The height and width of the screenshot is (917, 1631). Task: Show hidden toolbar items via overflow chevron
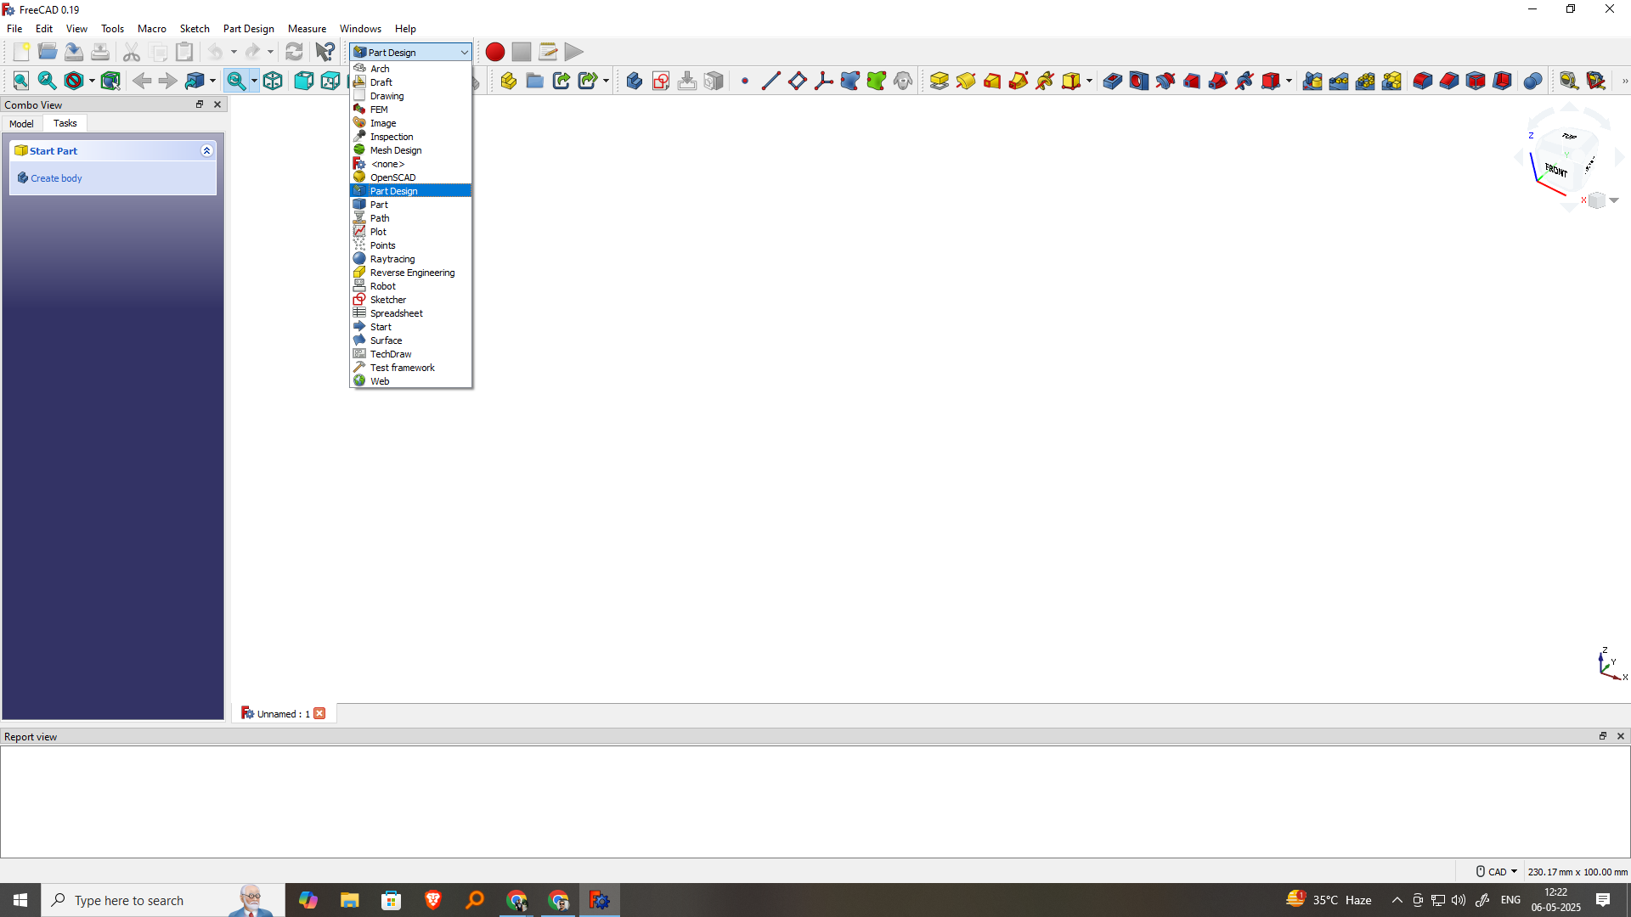tap(1624, 82)
